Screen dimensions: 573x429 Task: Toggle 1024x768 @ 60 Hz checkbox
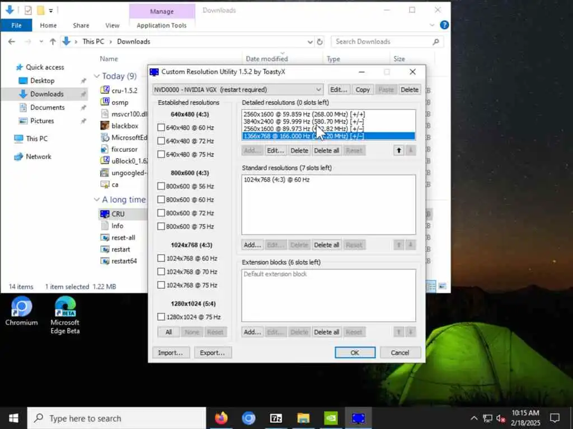coord(161,258)
